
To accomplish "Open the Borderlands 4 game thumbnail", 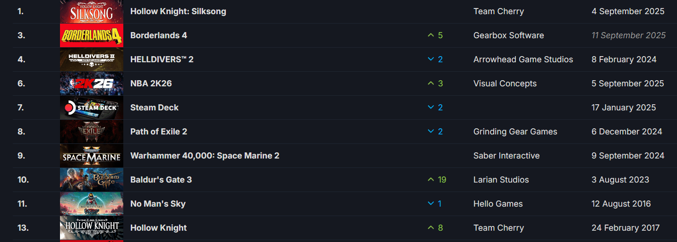I will click(x=91, y=35).
